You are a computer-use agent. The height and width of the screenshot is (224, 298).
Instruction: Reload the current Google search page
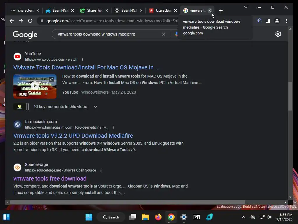pos(30,21)
